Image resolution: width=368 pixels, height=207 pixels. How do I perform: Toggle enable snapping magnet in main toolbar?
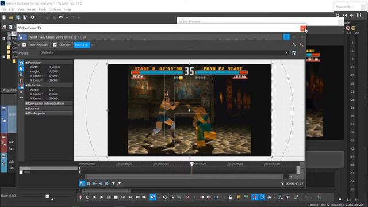[254, 197]
